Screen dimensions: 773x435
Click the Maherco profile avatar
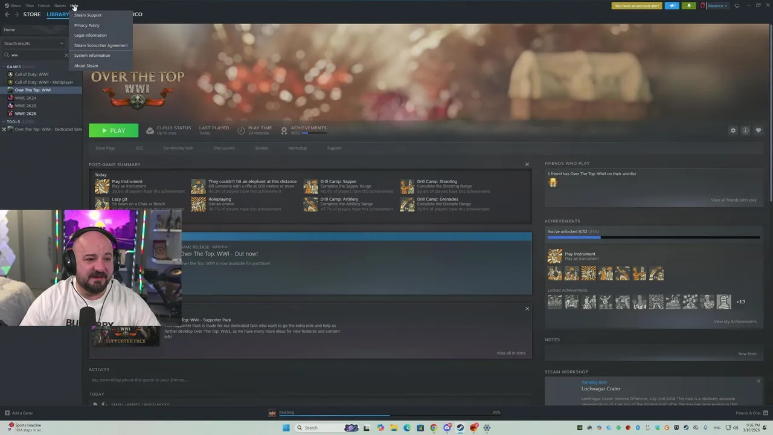point(703,5)
